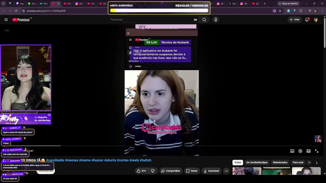
Task: Dislike the video
Action: coord(153,171)
